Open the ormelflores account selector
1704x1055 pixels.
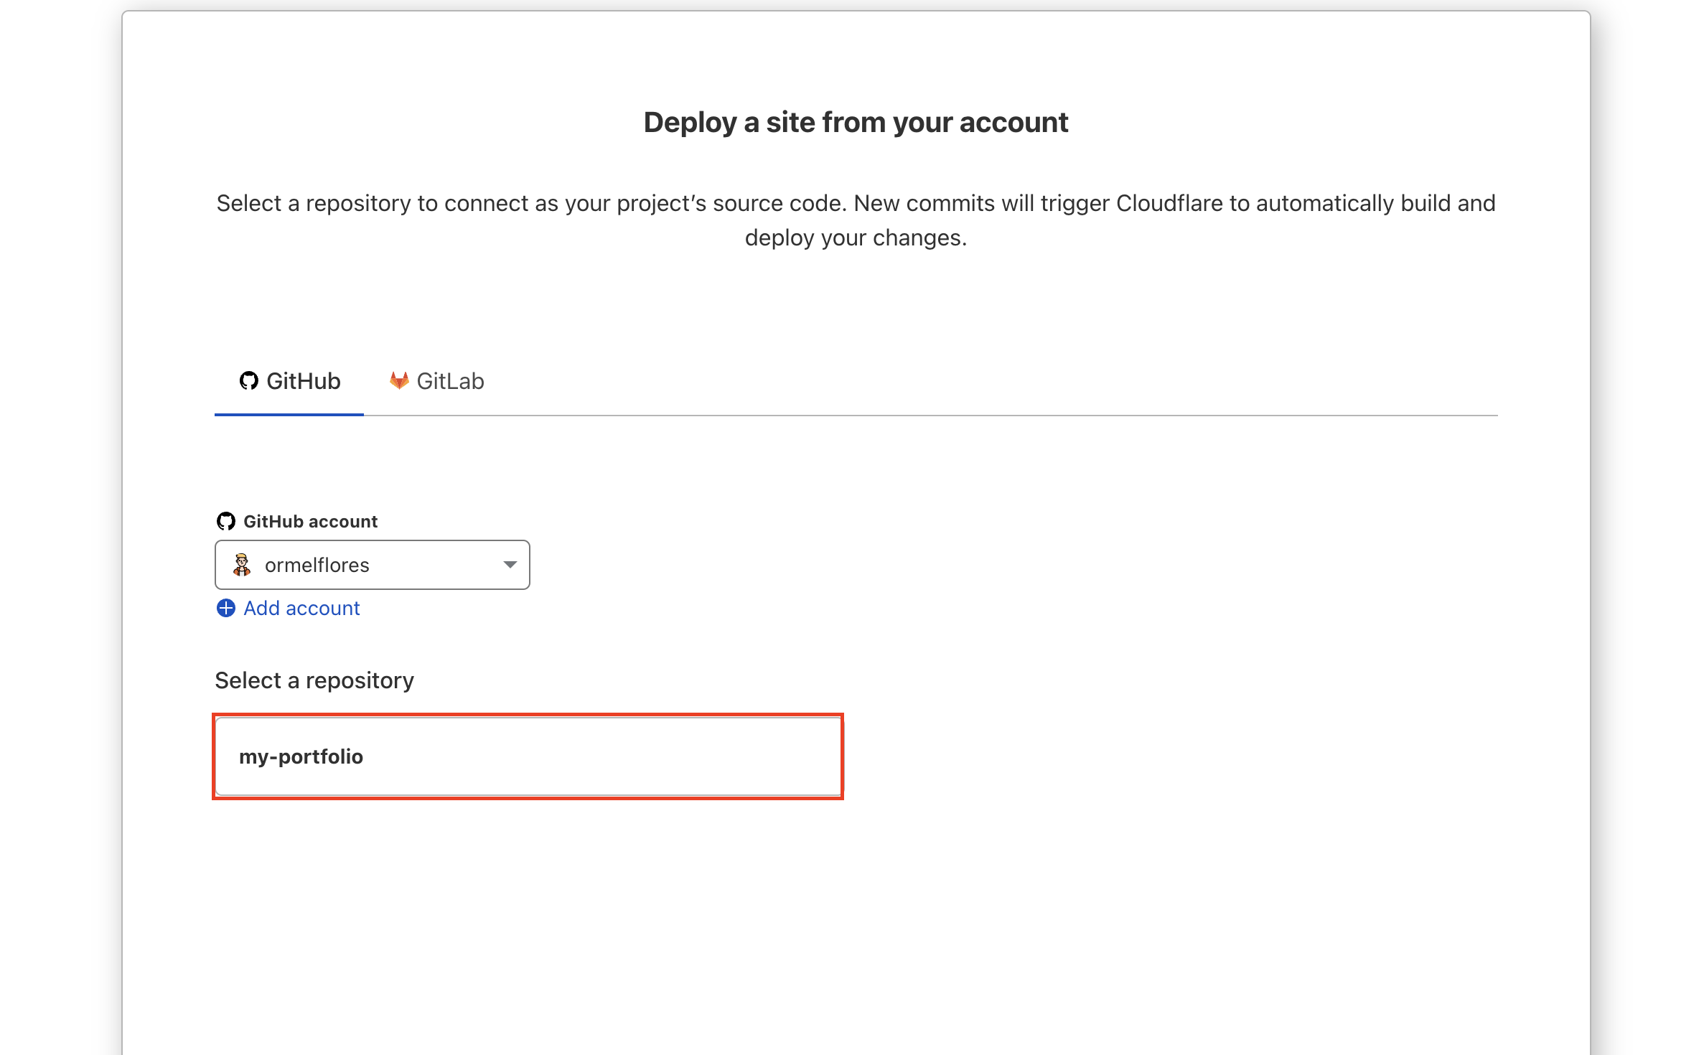pyautogui.click(x=373, y=565)
